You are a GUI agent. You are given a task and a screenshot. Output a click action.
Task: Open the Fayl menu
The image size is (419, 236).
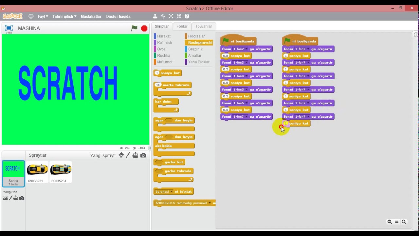click(x=43, y=16)
